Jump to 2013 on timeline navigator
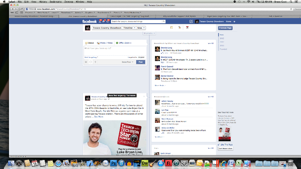The height and width of the screenshot is (169, 301). [222, 38]
